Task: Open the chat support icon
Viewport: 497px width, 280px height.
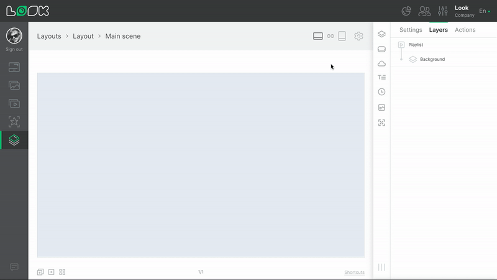Action: point(14,267)
